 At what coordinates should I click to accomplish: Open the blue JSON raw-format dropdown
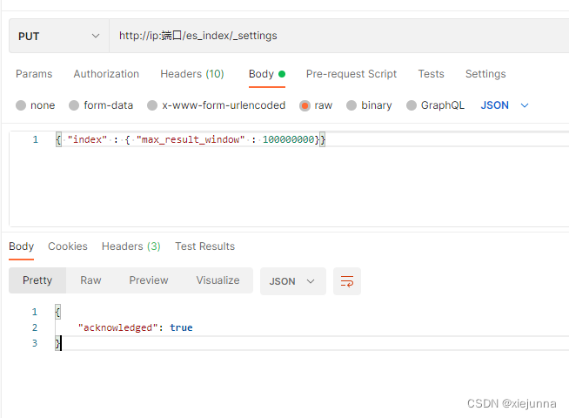pyautogui.click(x=505, y=105)
